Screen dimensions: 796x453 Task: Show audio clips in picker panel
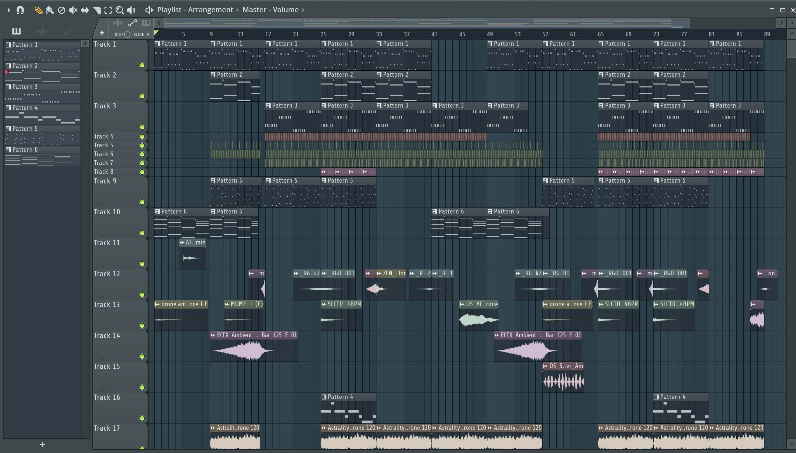coord(42,31)
